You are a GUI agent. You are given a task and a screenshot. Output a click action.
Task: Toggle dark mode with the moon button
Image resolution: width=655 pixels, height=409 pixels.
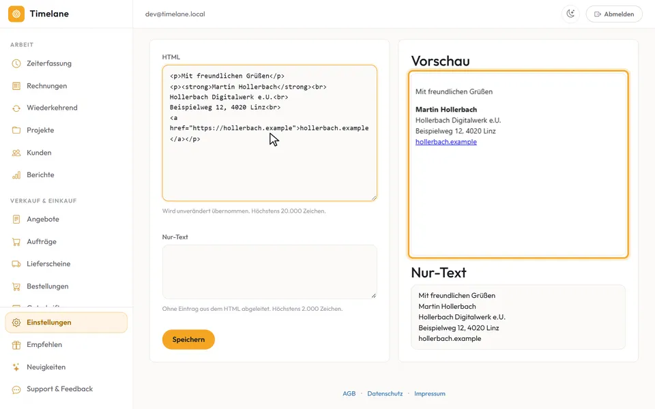tap(570, 14)
